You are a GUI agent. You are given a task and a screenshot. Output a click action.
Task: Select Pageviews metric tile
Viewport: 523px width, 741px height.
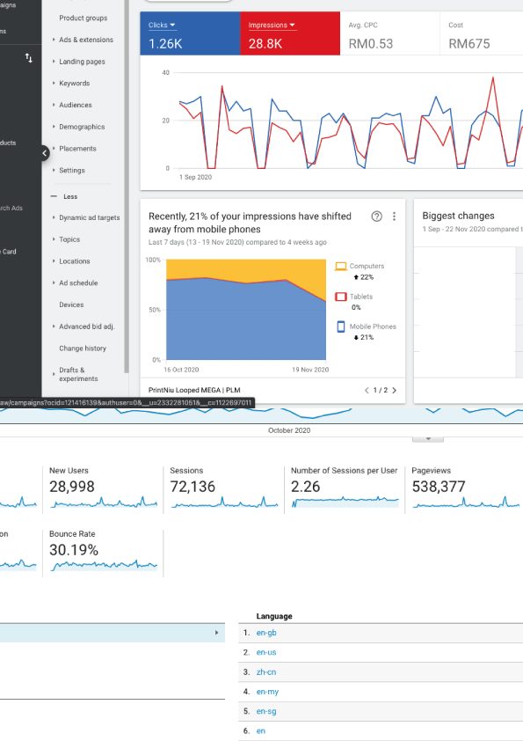coord(464,489)
